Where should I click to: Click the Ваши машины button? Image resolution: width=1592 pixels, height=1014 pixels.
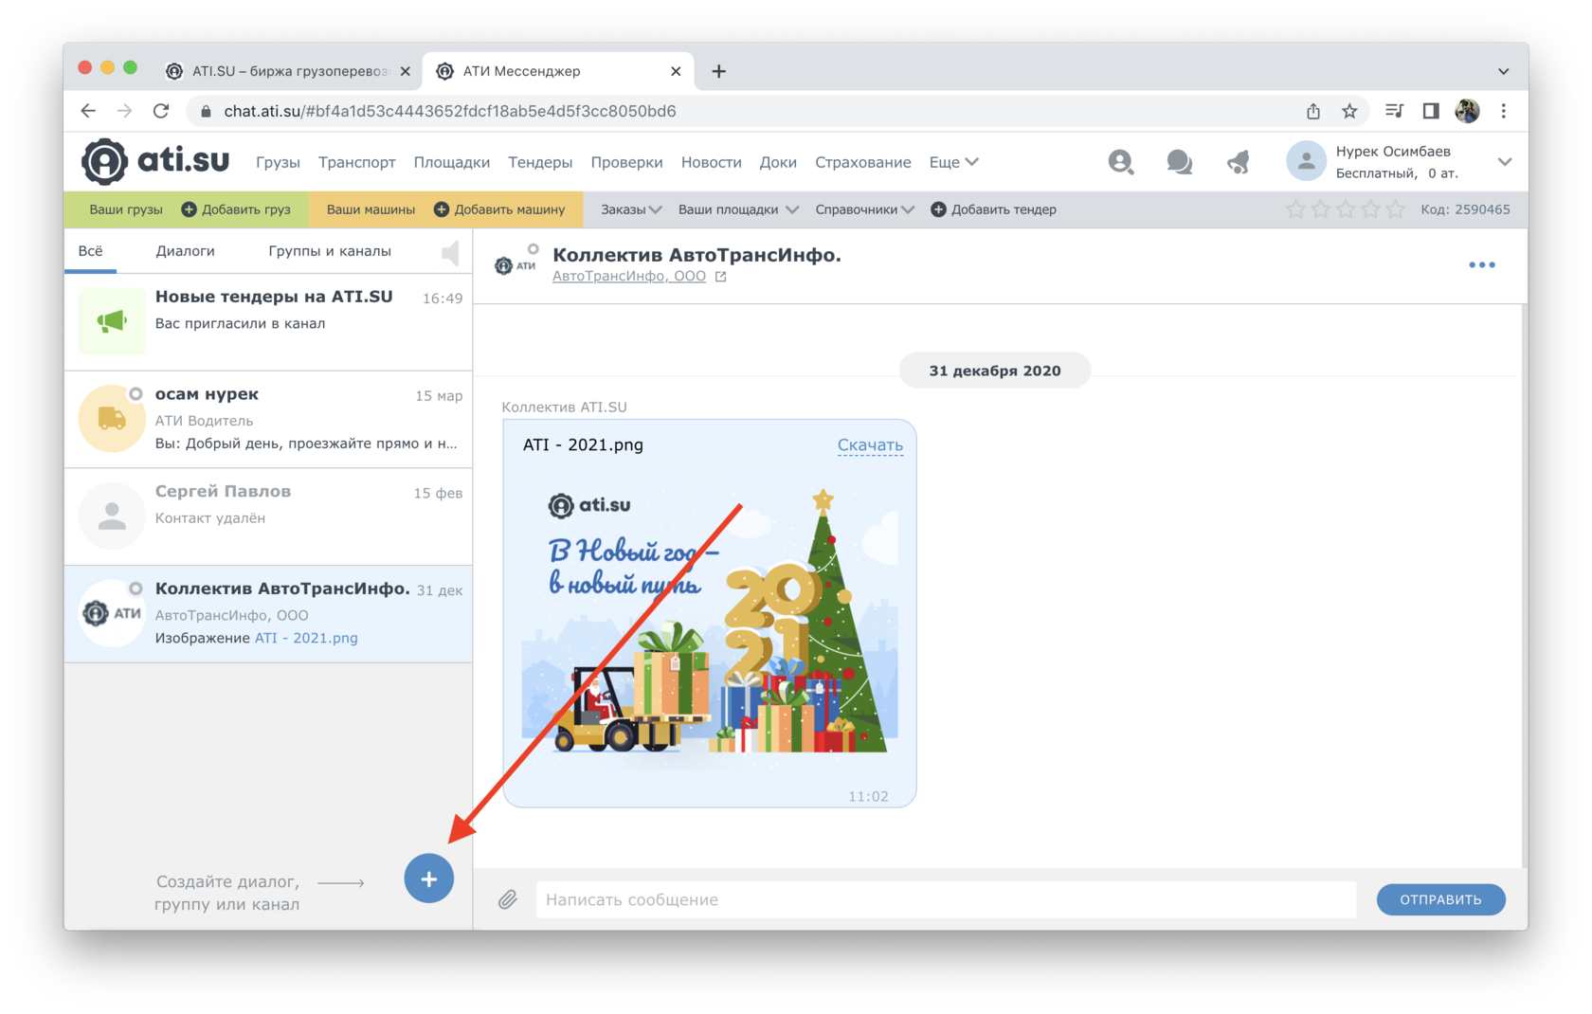click(371, 209)
